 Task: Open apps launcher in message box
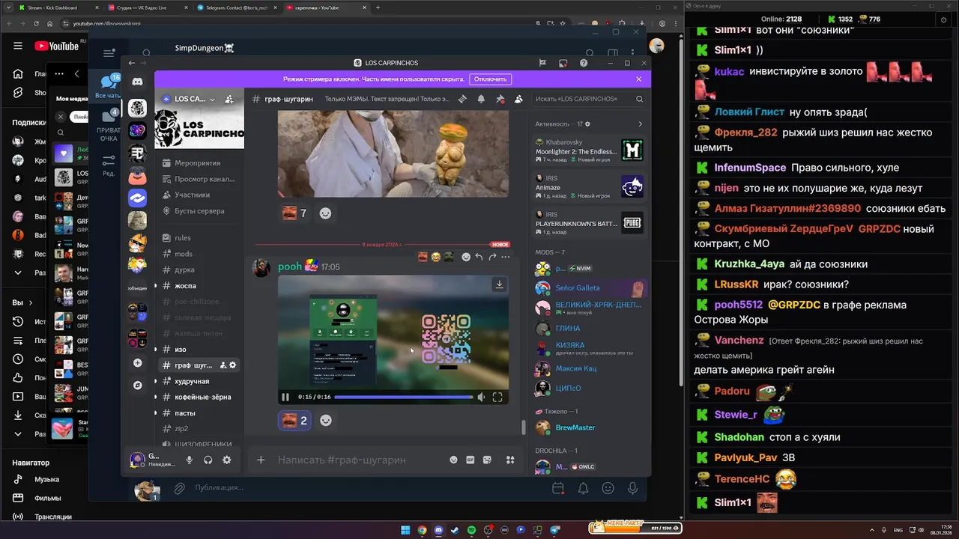click(510, 460)
